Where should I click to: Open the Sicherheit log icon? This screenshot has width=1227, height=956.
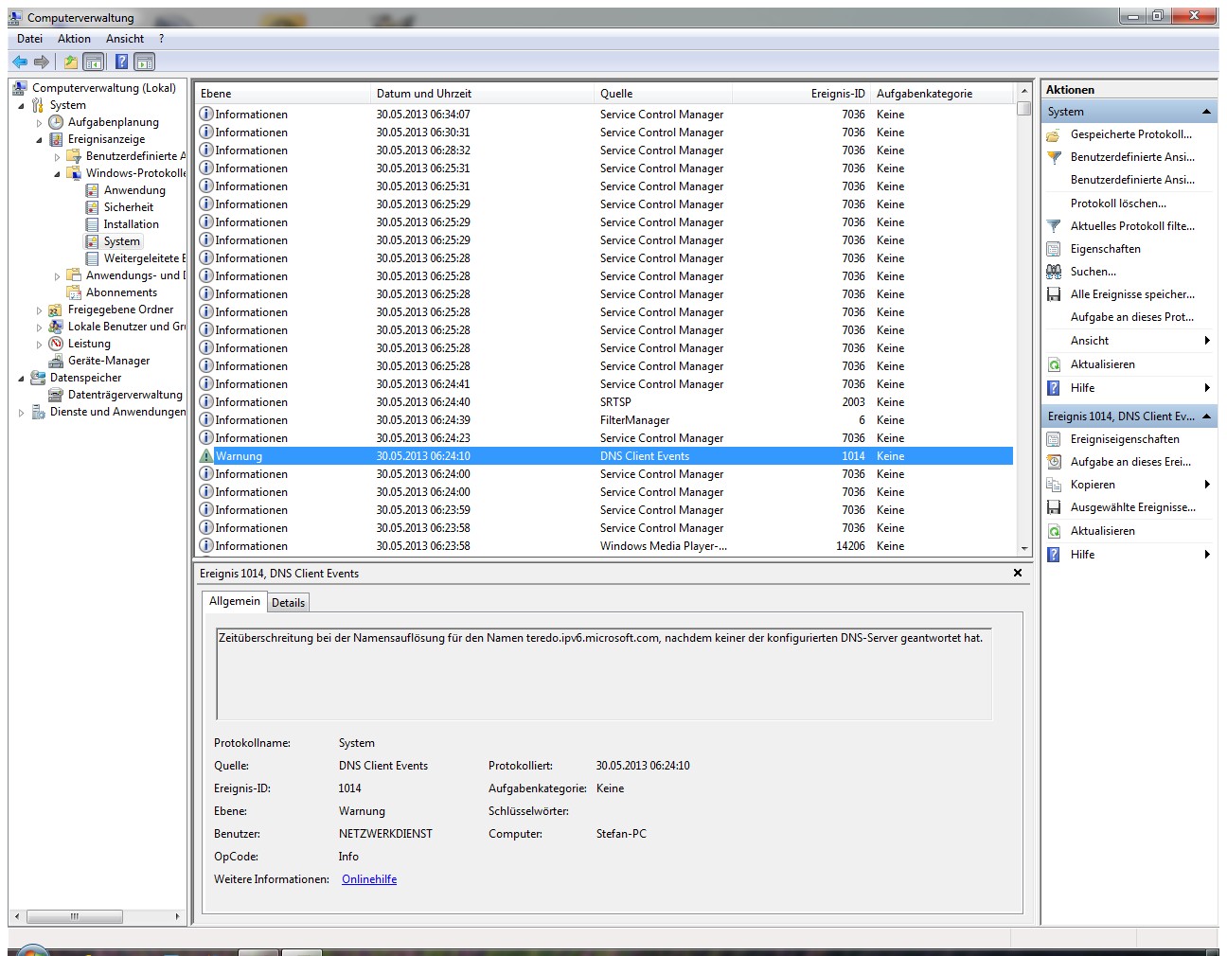[92, 207]
